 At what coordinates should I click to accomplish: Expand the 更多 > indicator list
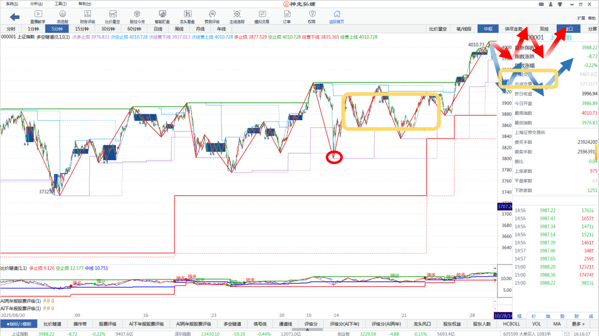(578, 324)
